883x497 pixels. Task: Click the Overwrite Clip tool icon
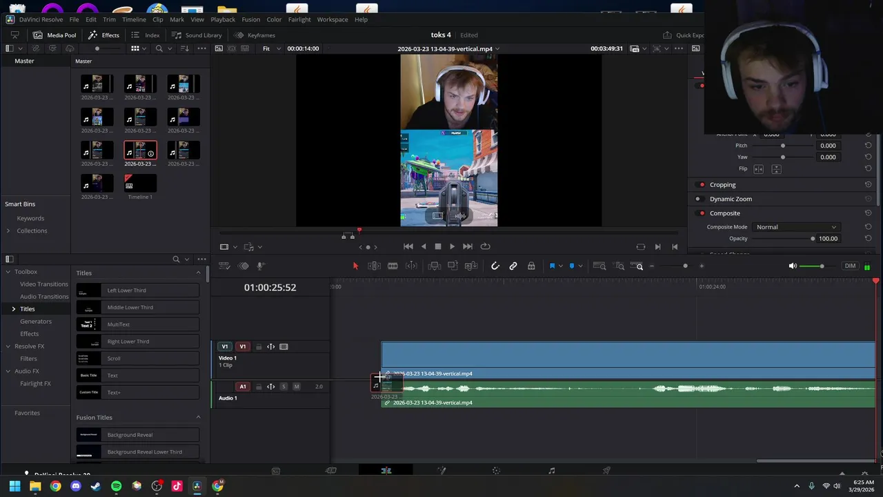pos(453,266)
